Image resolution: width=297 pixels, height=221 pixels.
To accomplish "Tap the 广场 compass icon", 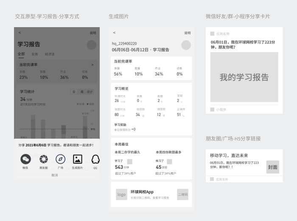I will point(60,159).
